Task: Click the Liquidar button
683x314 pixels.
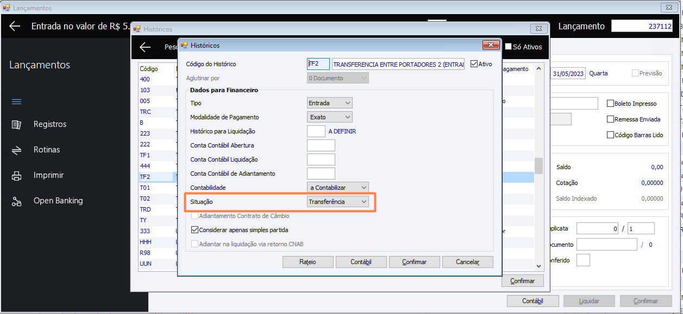Action: click(589, 301)
